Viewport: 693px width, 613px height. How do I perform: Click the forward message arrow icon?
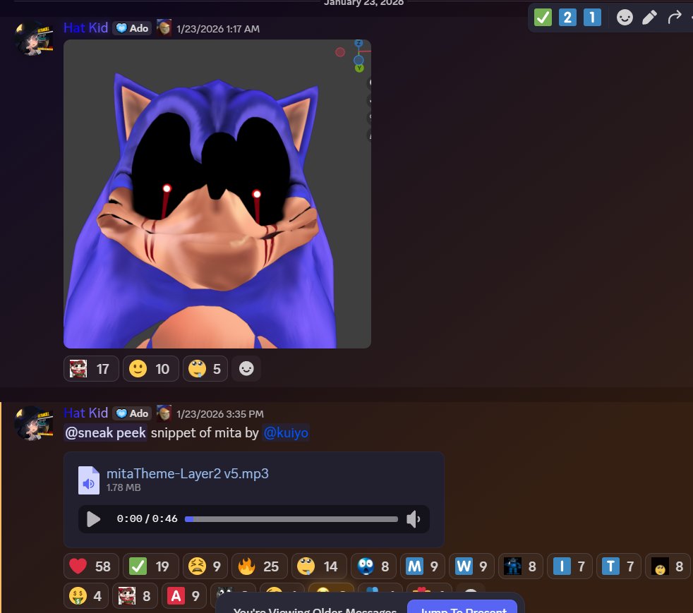click(674, 18)
